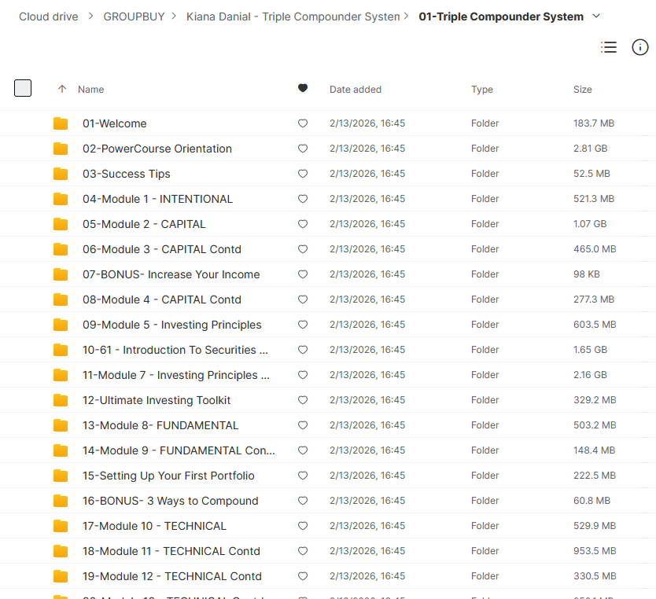Click folder icon for 01-Welcome
The width and height of the screenshot is (656, 599).
61,123
